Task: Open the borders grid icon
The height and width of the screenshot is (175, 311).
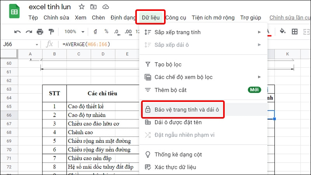Action: 295,31
